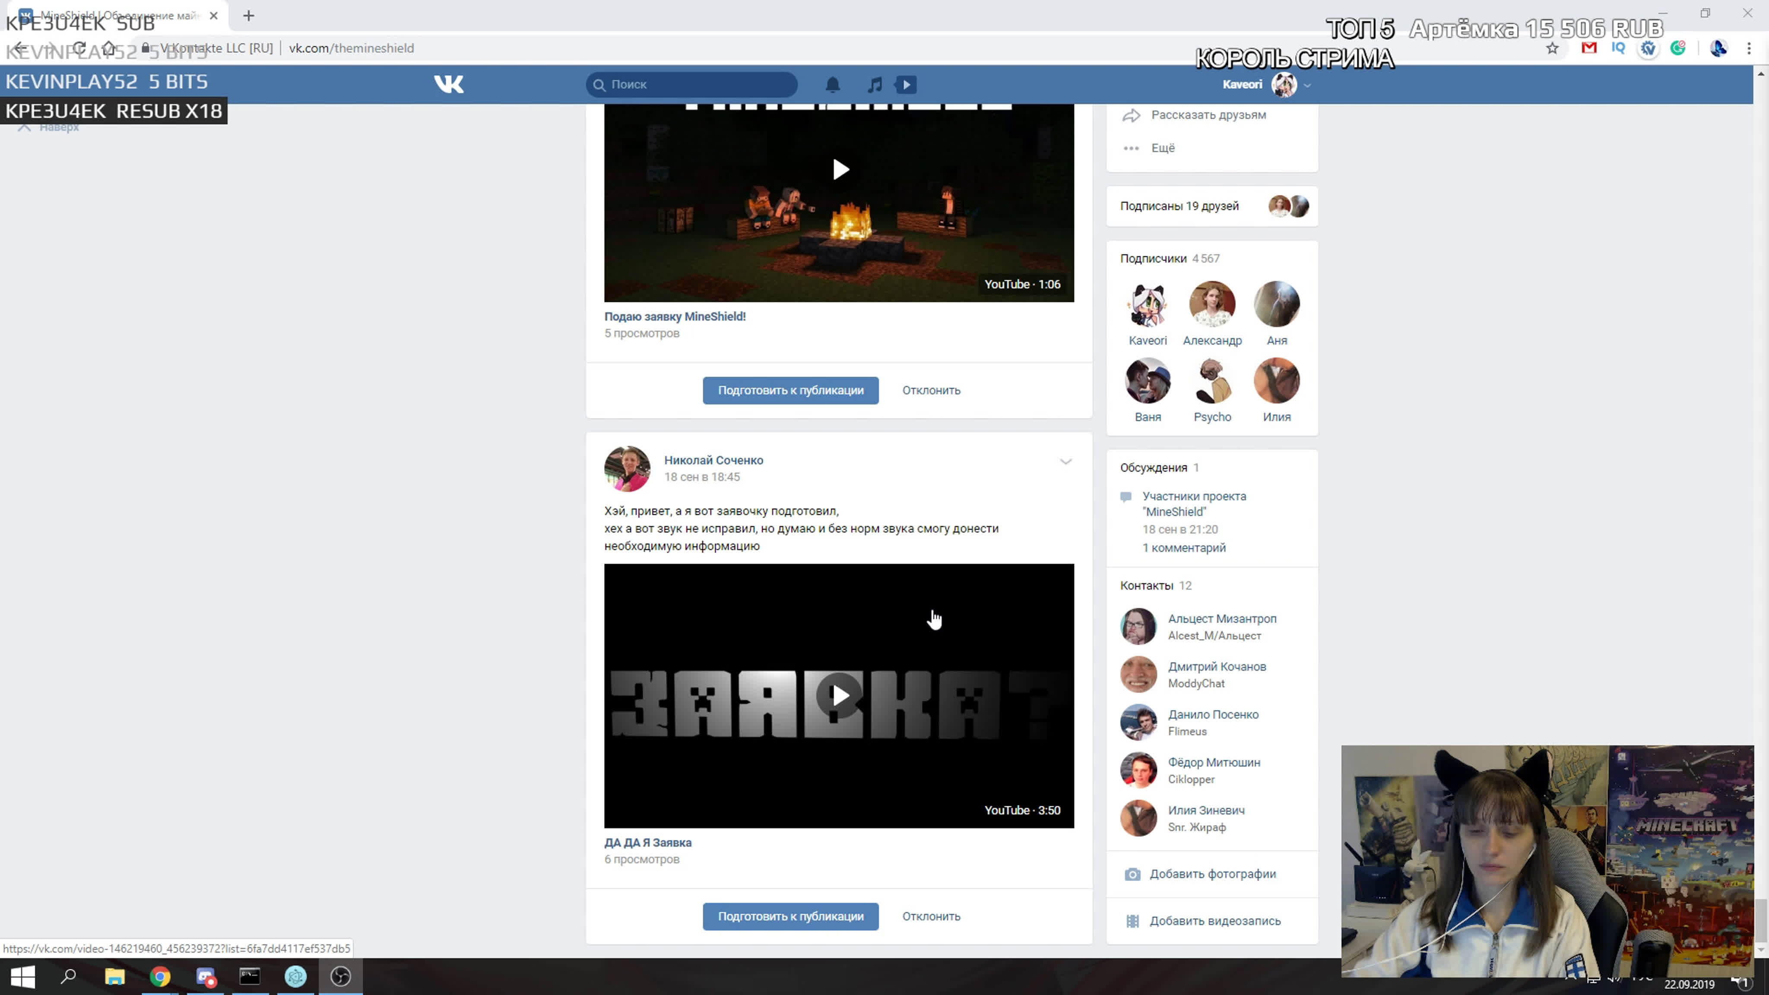Screen dimensions: 1769x995
Task: Click Рассказать друзьям share option
Action: point(1209,115)
